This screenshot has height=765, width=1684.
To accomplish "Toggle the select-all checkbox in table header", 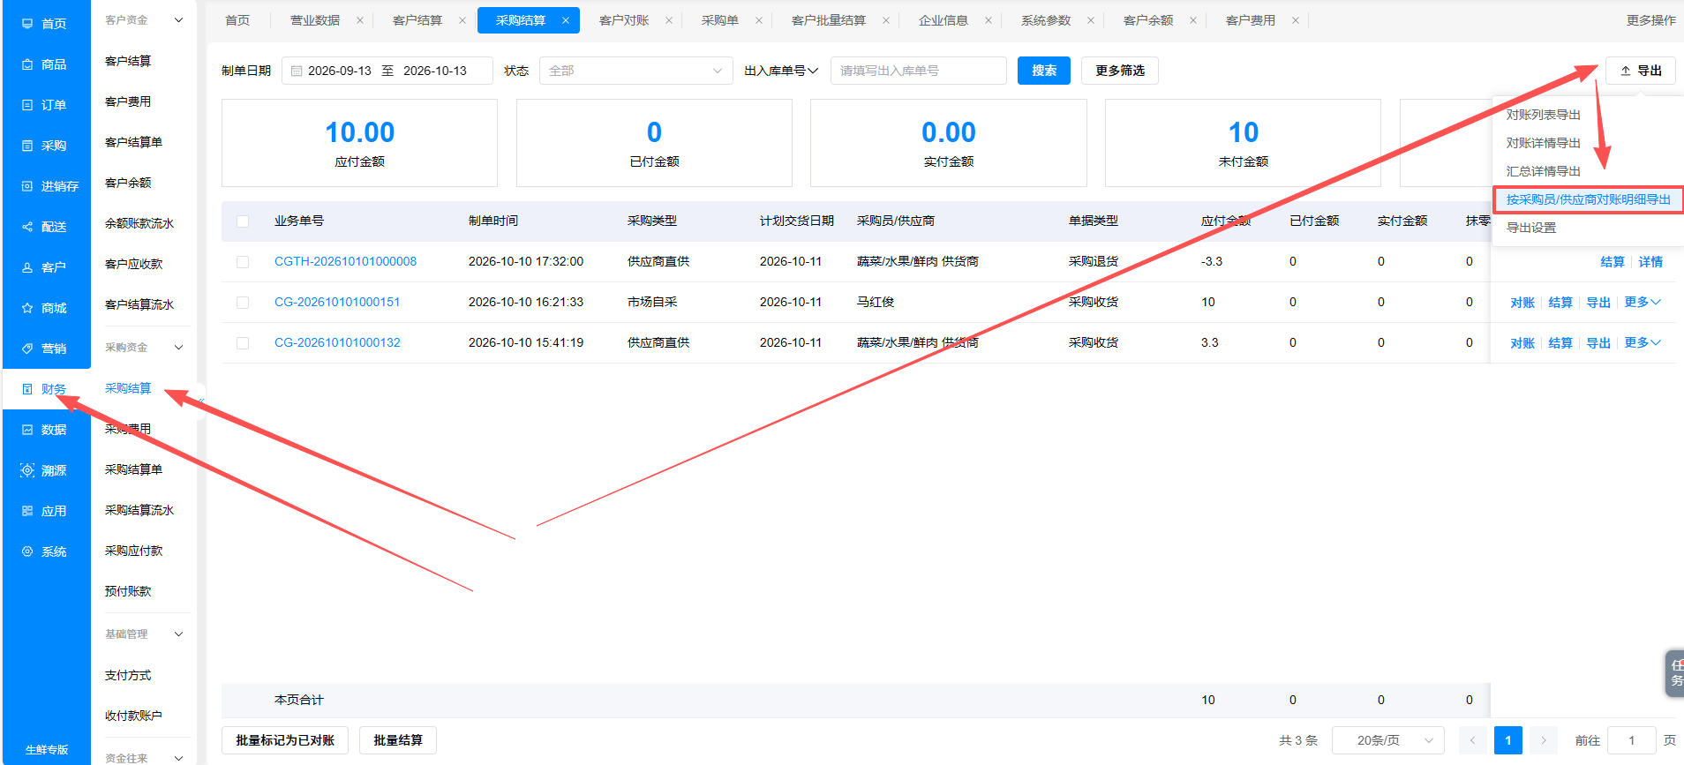I will coord(243,221).
